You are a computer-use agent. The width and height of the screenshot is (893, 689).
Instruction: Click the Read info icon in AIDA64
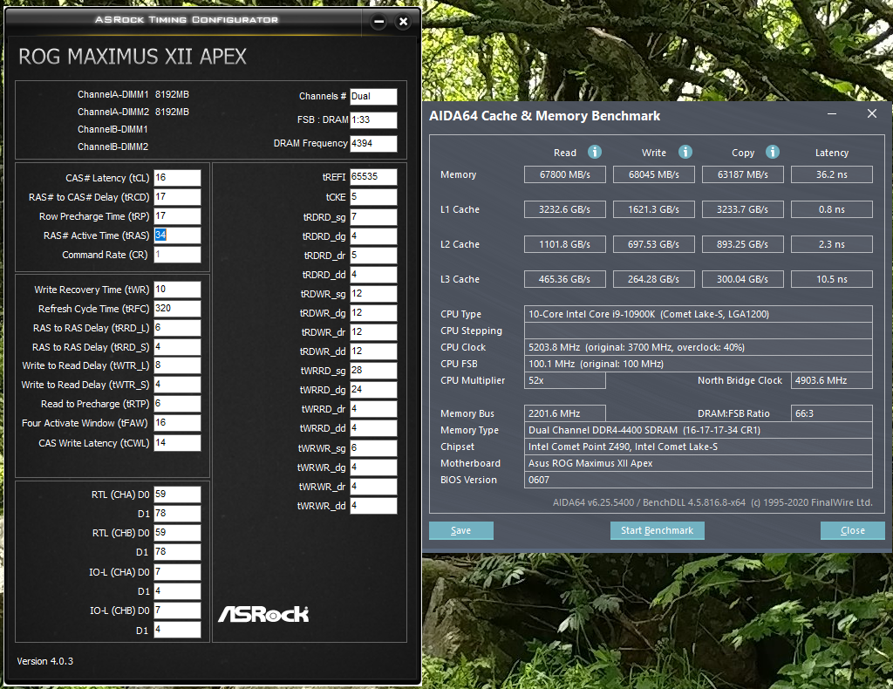point(595,152)
